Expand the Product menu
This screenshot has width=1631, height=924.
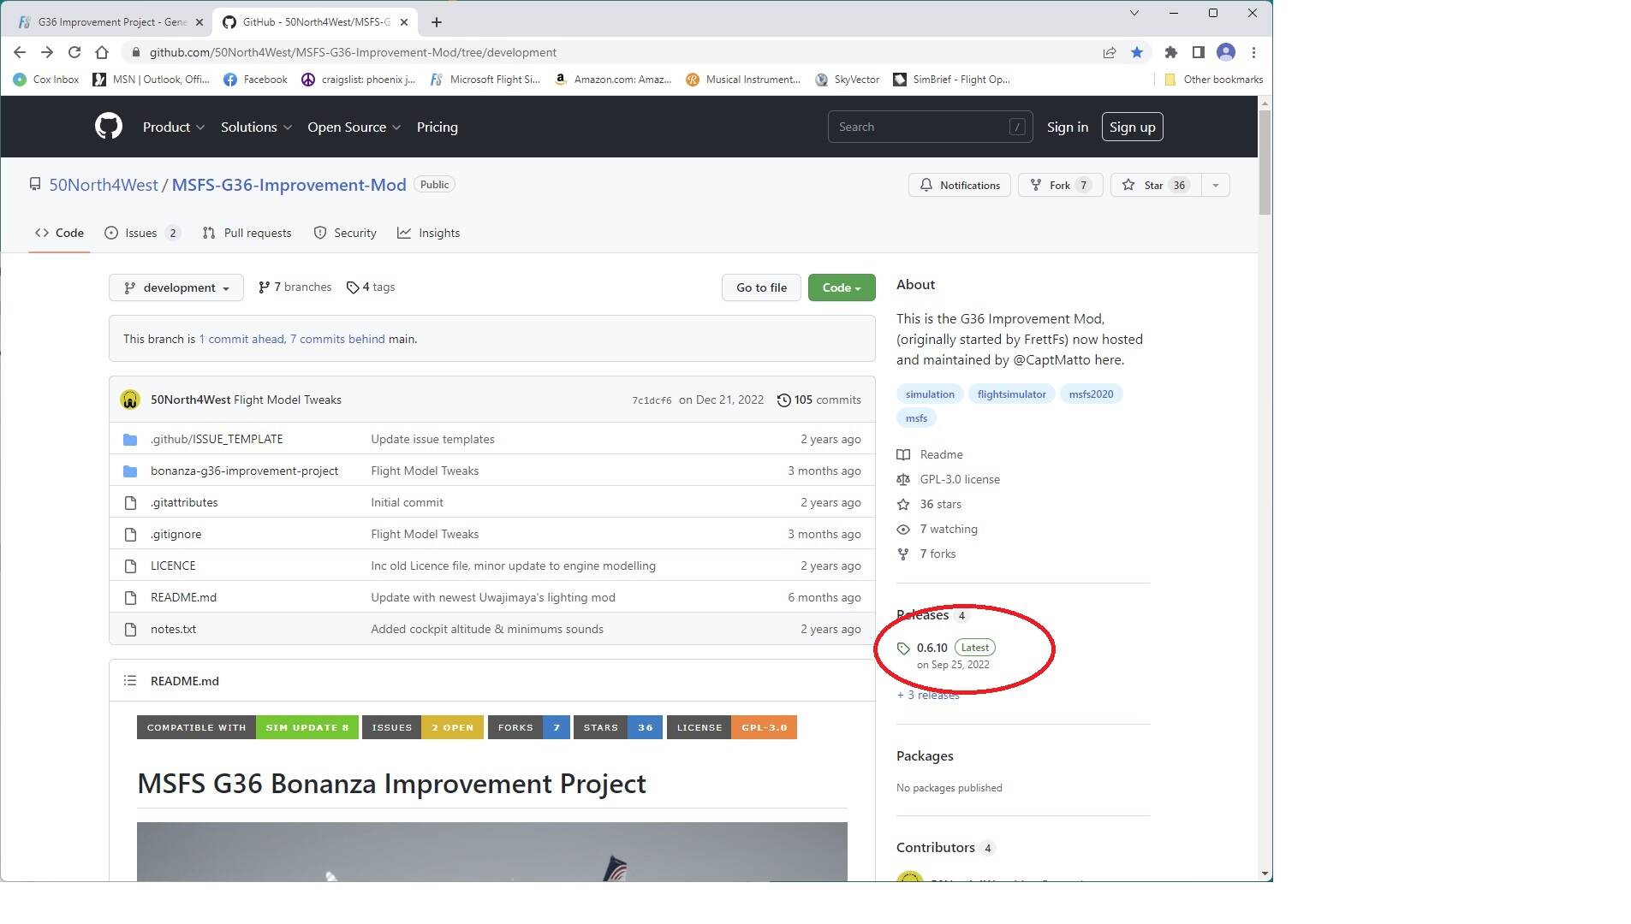[x=173, y=127]
